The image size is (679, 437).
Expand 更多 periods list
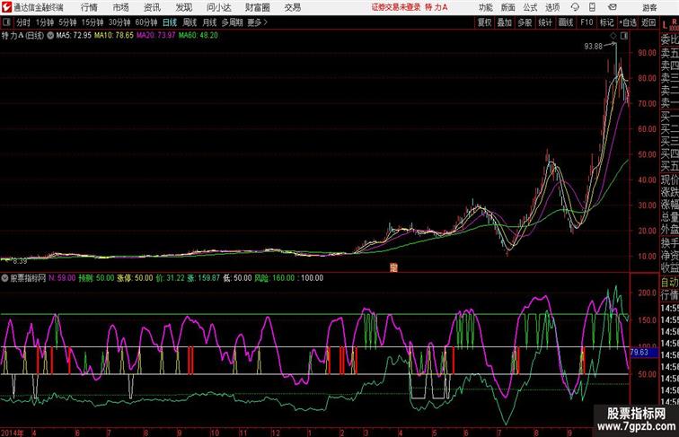257,22
